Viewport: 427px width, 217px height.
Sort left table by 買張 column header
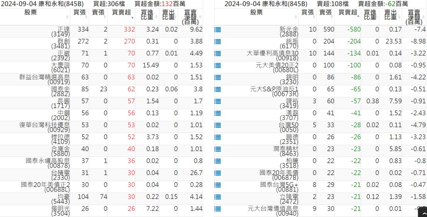(80, 13)
